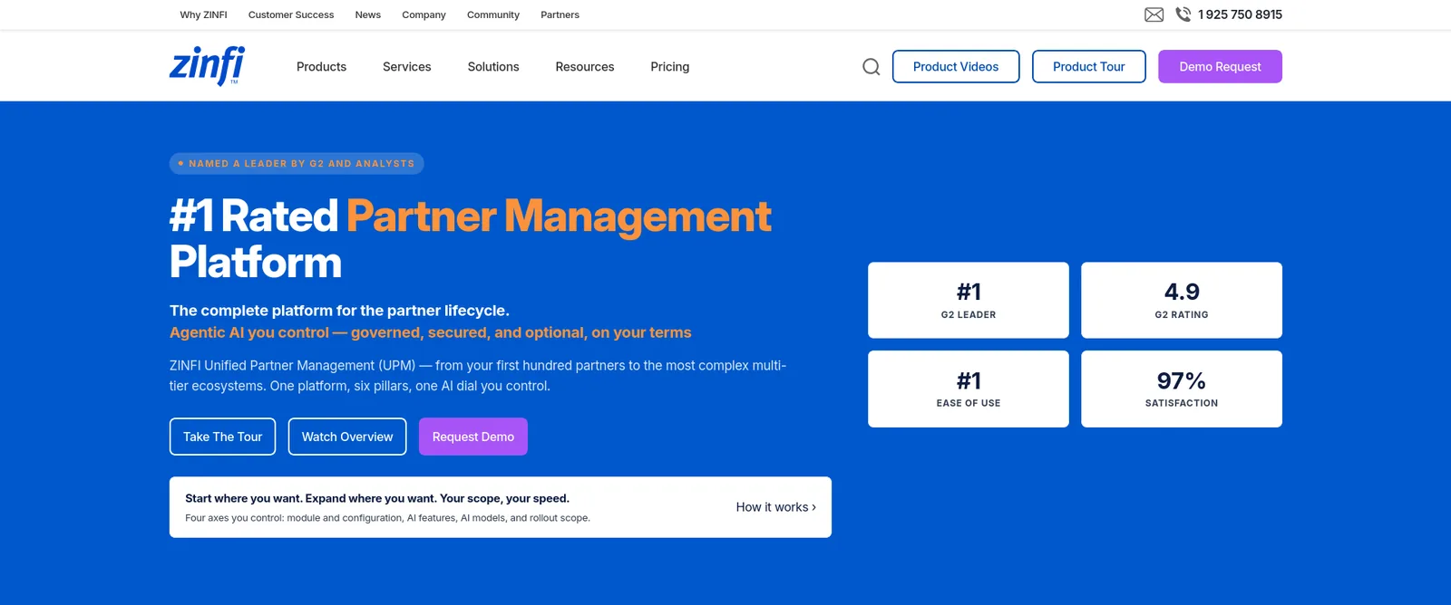
Task: Click the 'Agentic AI you control' orange tagline
Action: (x=431, y=332)
